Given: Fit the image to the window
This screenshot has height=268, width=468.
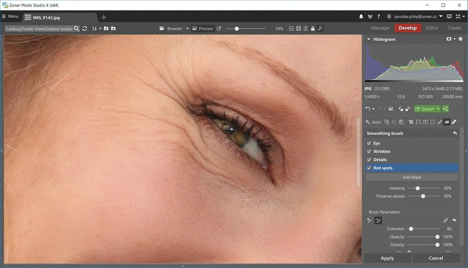Looking at the screenshot, I should click(x=298, y=28).
